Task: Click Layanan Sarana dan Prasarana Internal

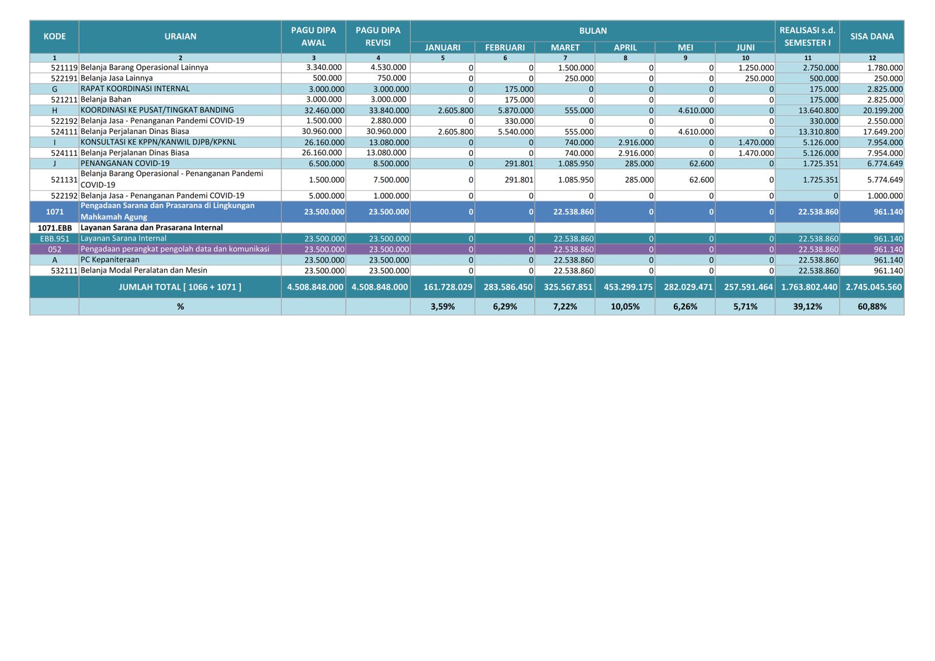Action: (x=151, y=228)
